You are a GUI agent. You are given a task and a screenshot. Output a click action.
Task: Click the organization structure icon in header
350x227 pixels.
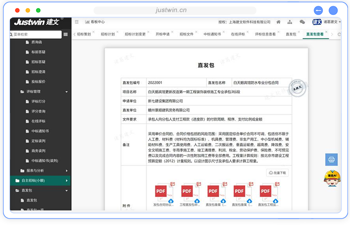pyautogui.click(x=290, y=22)
